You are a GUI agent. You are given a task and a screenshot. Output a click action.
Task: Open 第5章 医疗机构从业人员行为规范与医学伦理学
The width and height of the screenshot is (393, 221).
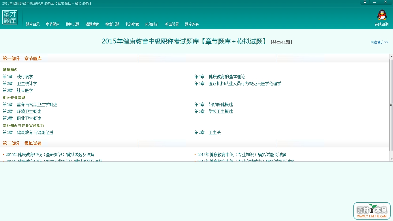click(x=238, y=83)
